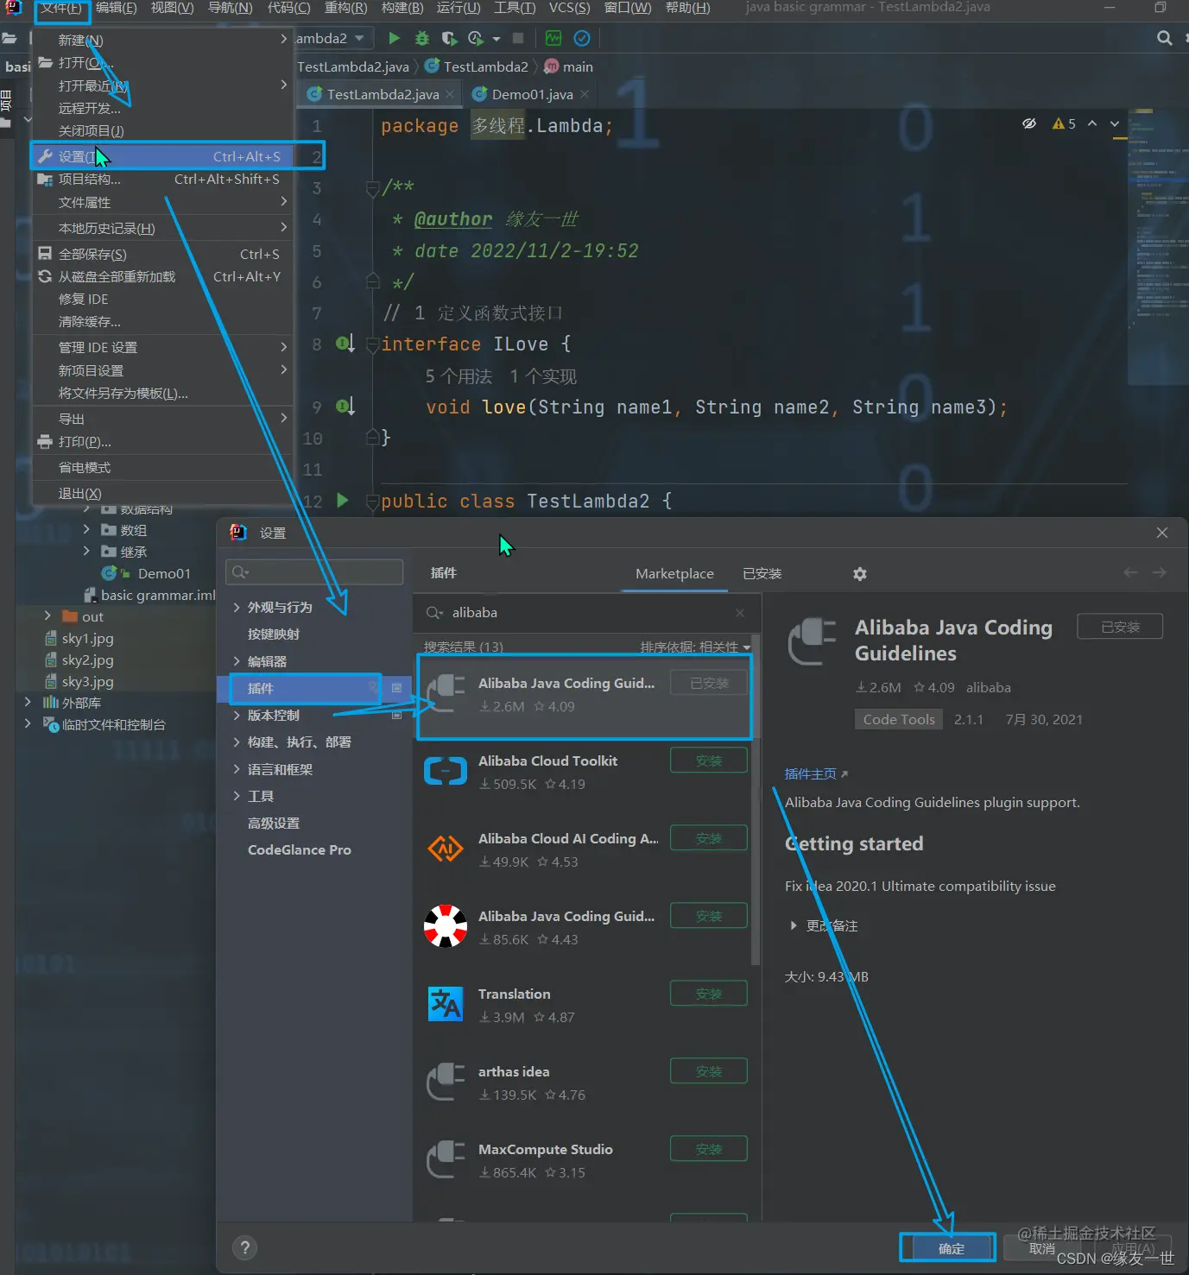The image size is (1189, 1275).
Task: Click the alibaba plugin search field
Action: 587,613
